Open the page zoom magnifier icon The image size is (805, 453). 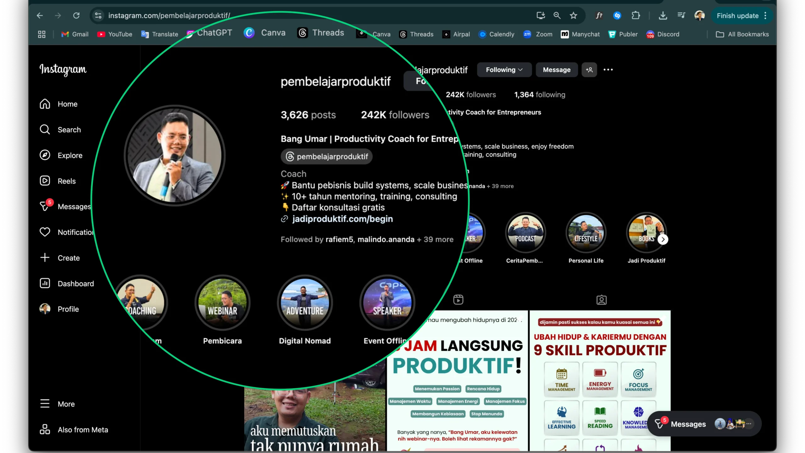(557, 15)
